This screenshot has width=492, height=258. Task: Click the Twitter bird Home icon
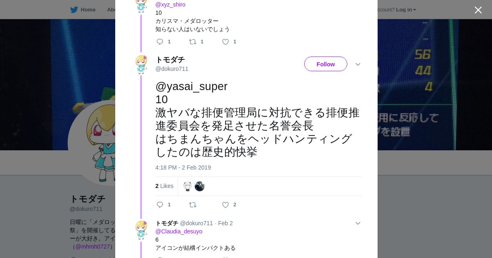(74, 9)
